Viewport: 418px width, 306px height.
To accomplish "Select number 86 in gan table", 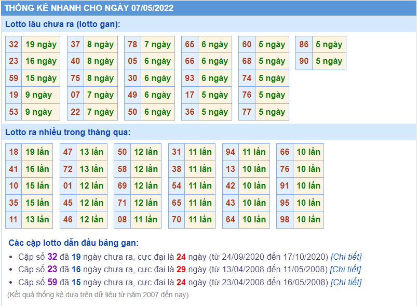I will point(304,44).
